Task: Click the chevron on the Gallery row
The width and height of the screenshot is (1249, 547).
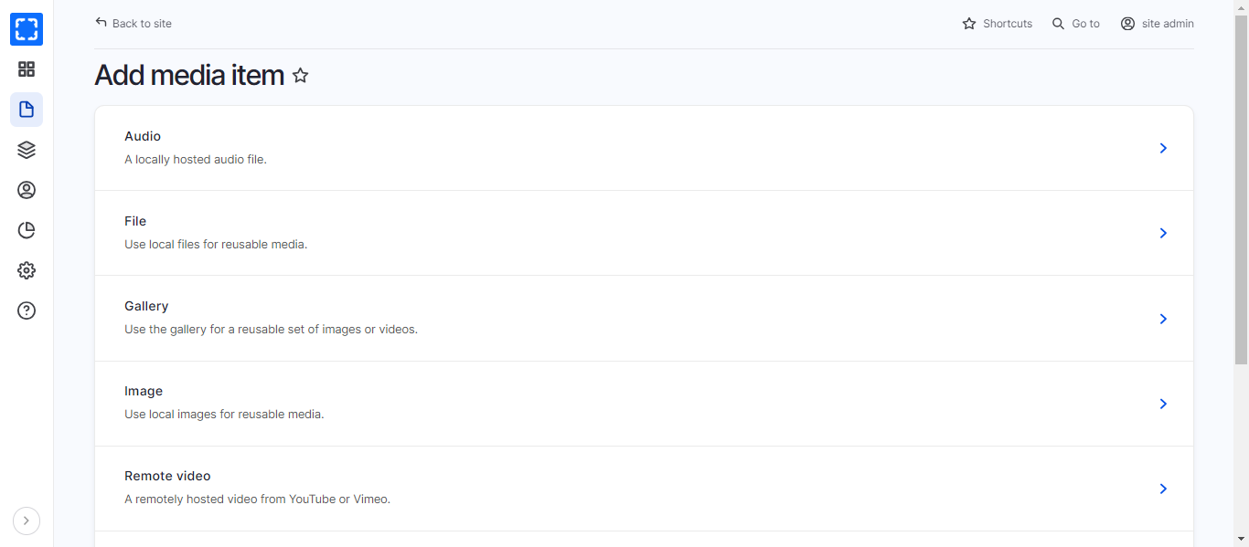Action: tap(1163, 319)
